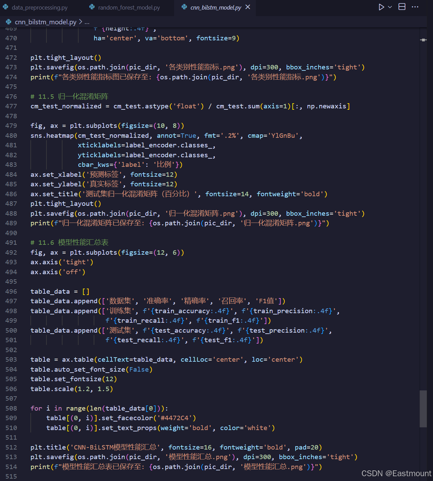Switch to the random_forest_model.py tab

[x=129, y=8]
